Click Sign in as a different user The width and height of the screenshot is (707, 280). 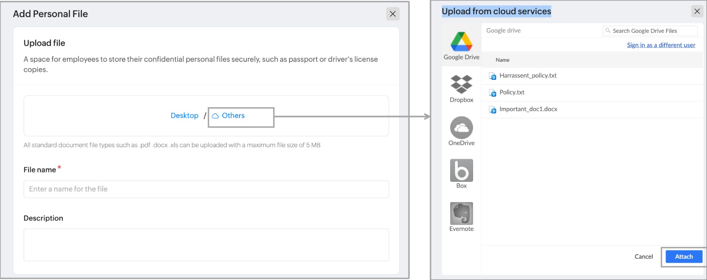tap(661, 45)
